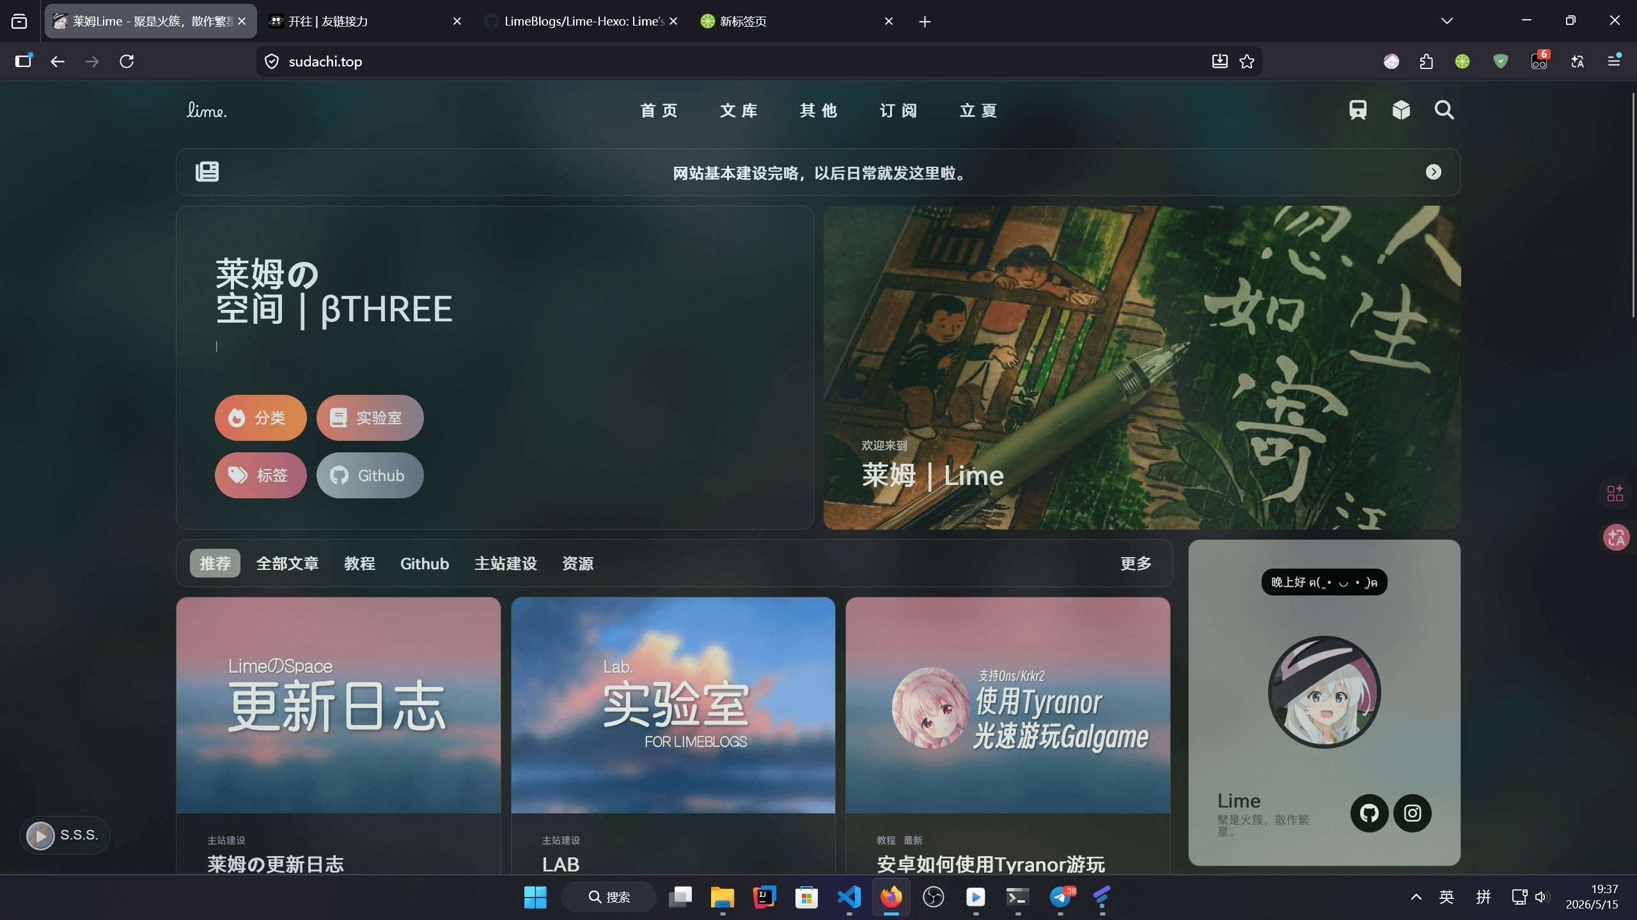Viewport: 1637px width, 920px height.
Task: Open the Windows Start menu
Action: 535,897
